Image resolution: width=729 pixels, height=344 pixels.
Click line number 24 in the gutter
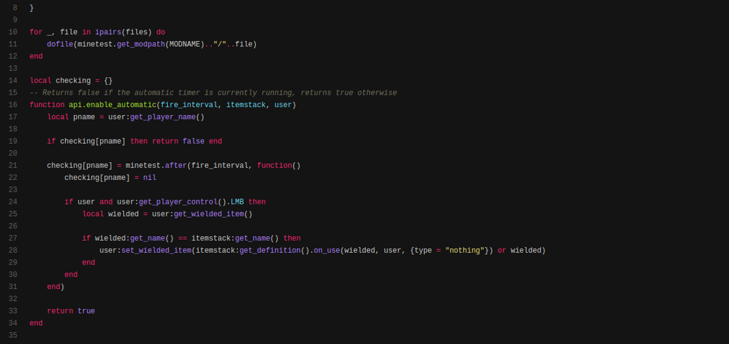(x=13, y=202)
